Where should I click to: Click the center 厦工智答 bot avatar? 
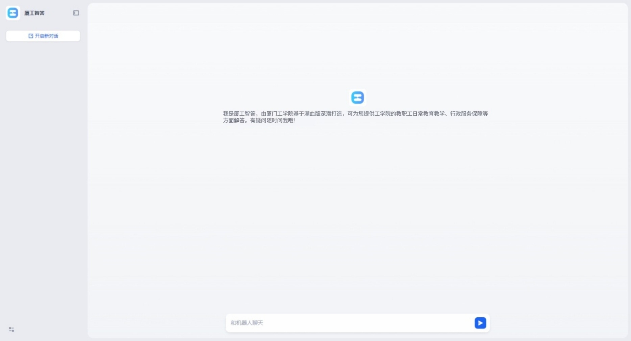pos(357,97)
